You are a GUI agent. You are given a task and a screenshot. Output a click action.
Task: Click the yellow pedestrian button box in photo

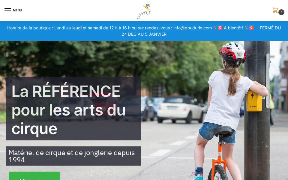pos(254,101)
